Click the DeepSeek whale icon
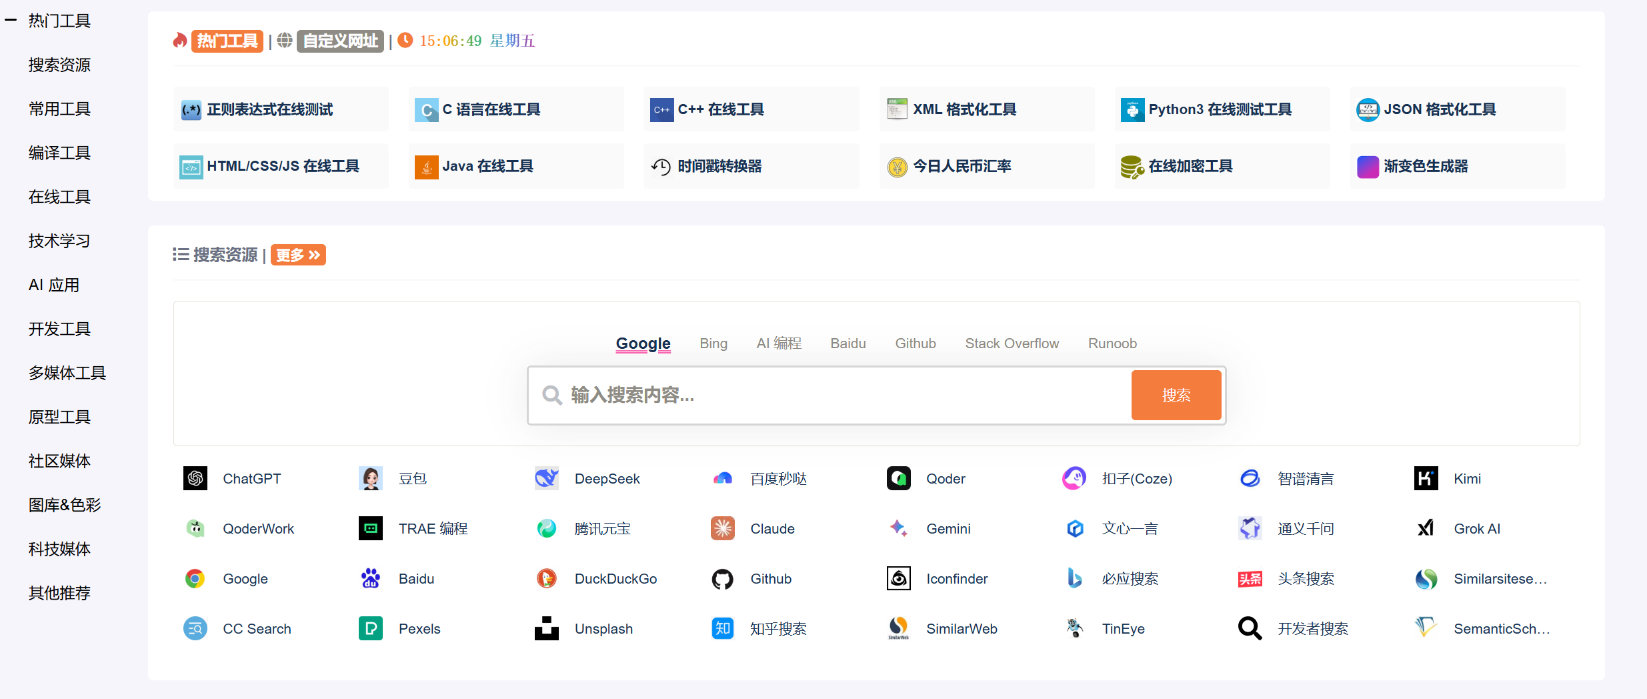1647x699 pixels. tap(547, 478)
